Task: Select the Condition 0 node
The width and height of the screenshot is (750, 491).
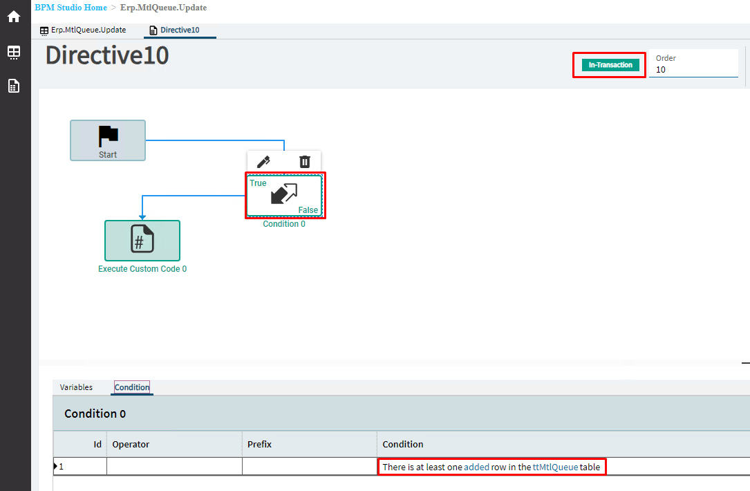Action: point(284,196)
